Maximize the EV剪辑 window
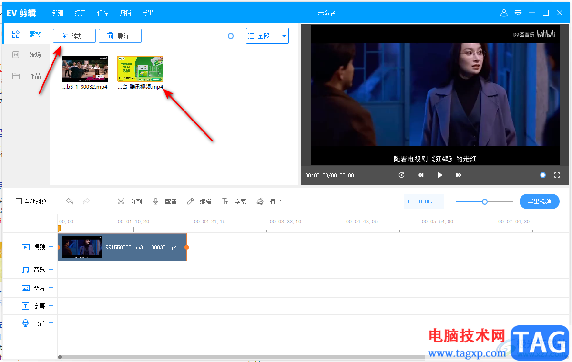This screenshot has height=362, width=572. pos(546,13)
